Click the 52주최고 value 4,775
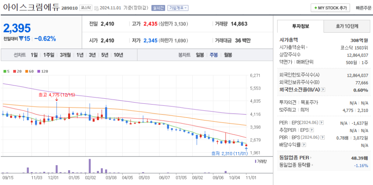373x185 pixels. pos(348,110)
